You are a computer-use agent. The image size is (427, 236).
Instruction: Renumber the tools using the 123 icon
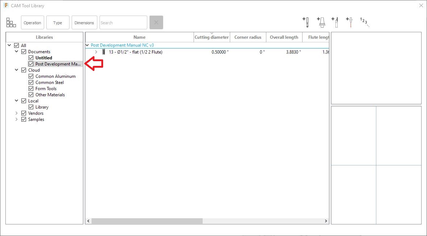coord(364,22)
